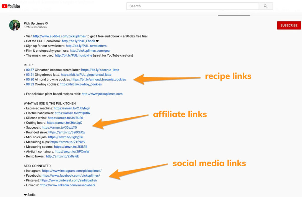The height and width of the screenshot is (197, 302).
Task: Click the verified badge next to Pick Up Limes
Action: pyautogui.click(x=47, y=23)
